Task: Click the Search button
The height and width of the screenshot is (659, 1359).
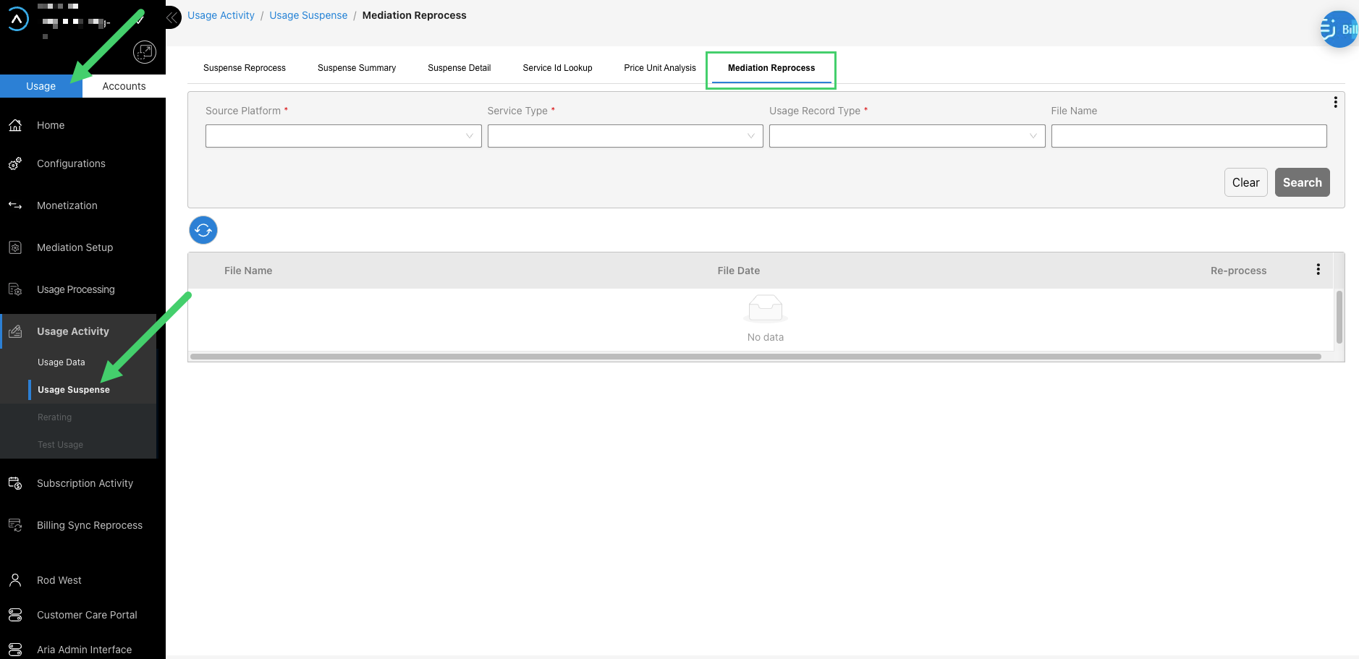Action: click(1302, 182)
